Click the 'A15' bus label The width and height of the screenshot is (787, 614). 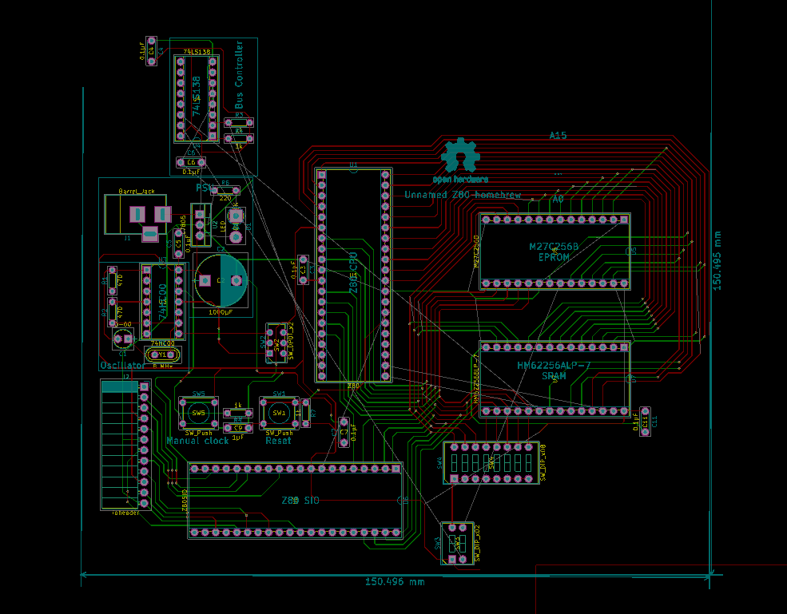click(x=558, y=136)
